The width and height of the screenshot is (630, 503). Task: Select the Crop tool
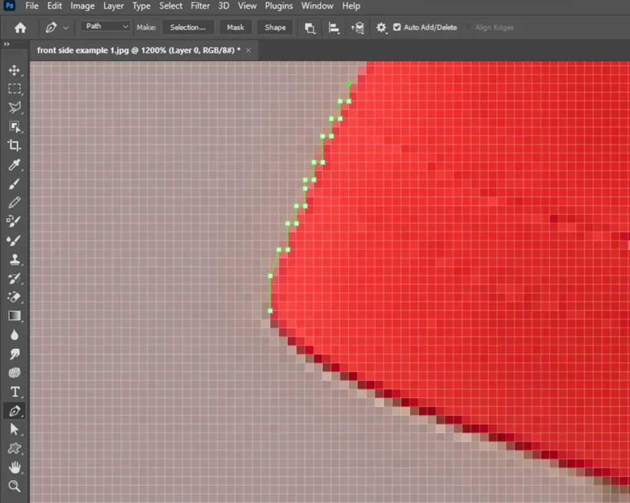[15, 145]
